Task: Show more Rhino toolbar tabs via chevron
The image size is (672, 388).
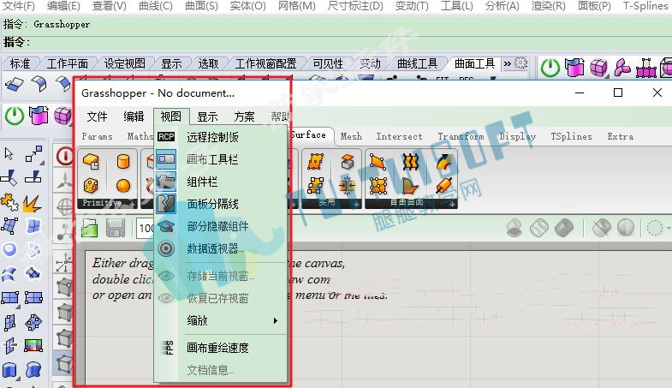Action: [x=508, y=63]
